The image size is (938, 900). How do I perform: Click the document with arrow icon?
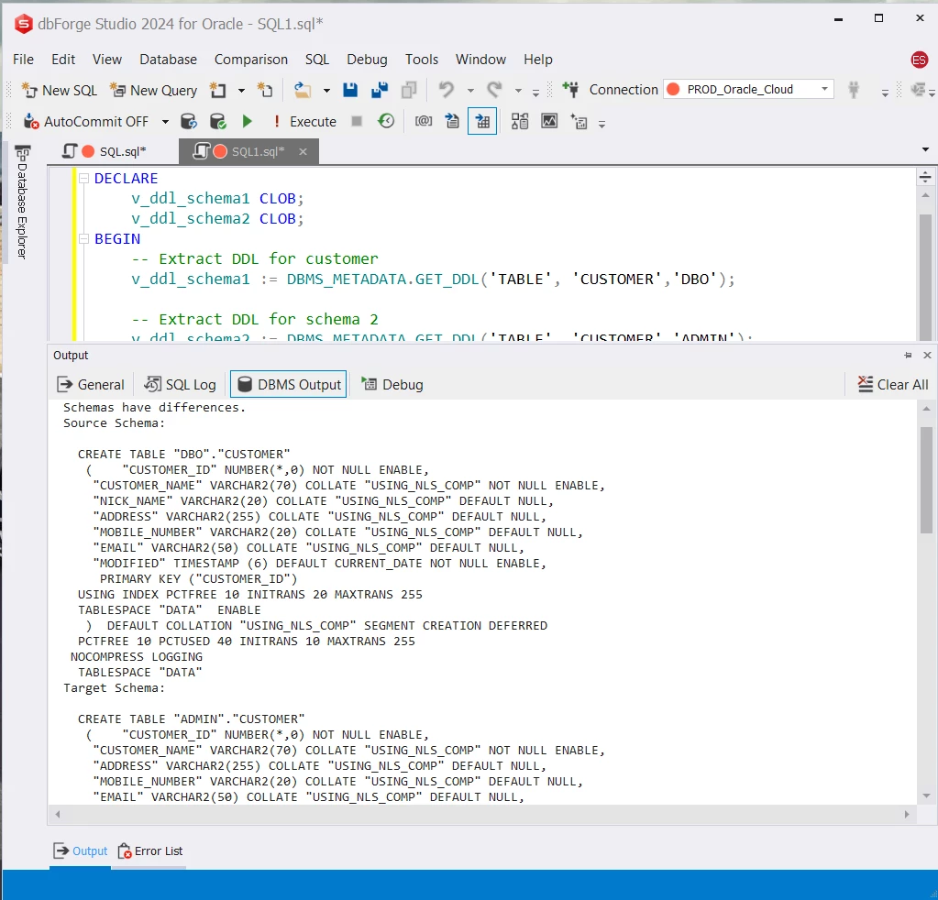click(452, 121)
